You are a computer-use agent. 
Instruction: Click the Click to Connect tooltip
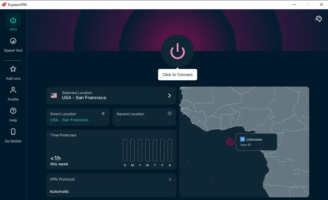[177, 75]
